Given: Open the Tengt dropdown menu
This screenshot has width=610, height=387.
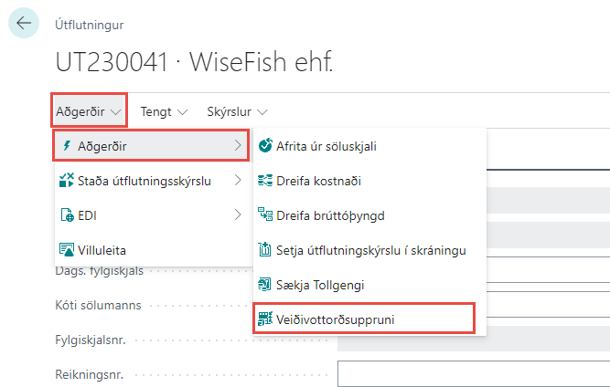Looking at the screenshot, I should (x=163, y=111).
